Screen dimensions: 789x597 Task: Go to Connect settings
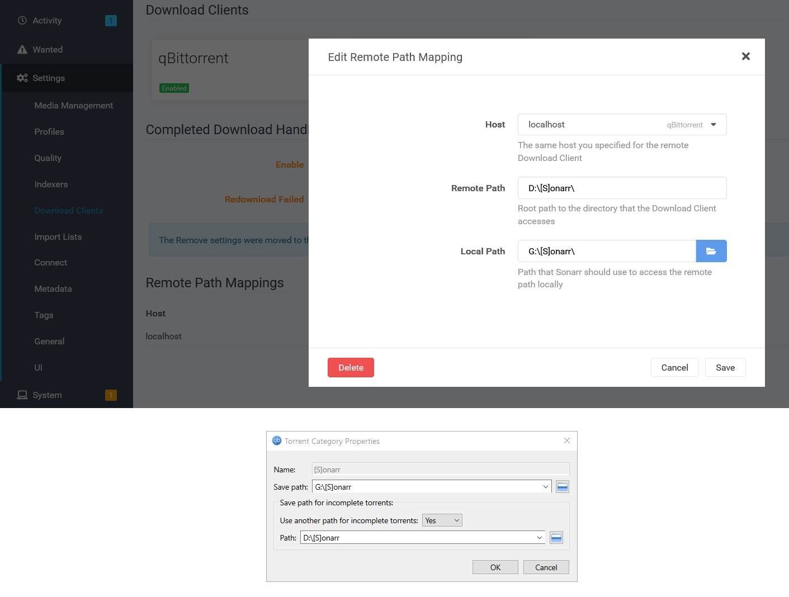coord(51,263)
